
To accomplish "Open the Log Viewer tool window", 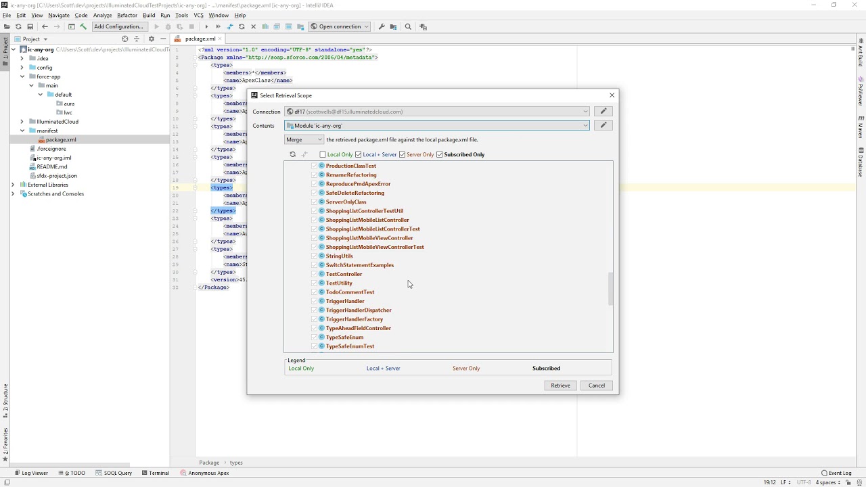I will 30,473.
